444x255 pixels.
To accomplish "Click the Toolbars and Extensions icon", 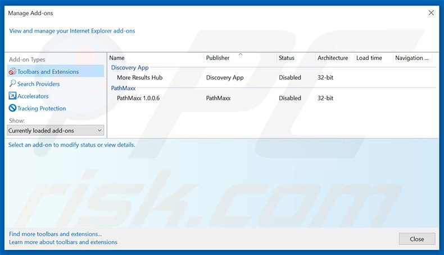I will coord(12,72).
